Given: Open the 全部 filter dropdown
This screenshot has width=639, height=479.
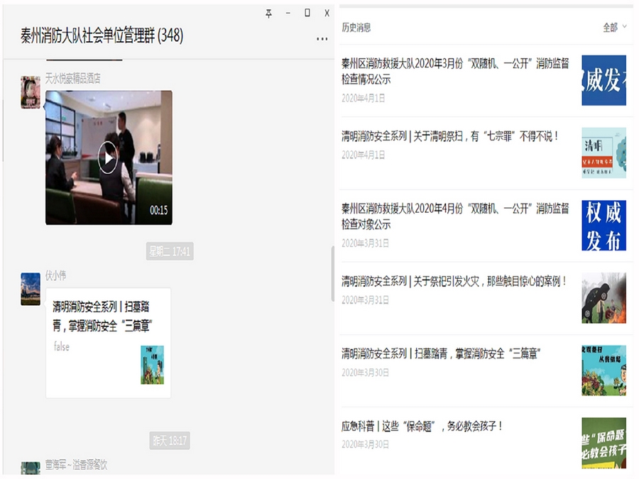Looking at the screenshot, I should 615,27.
